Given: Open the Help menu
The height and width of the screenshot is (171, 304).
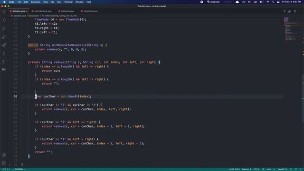Looking at the screenshot, I should click(89, 2).
